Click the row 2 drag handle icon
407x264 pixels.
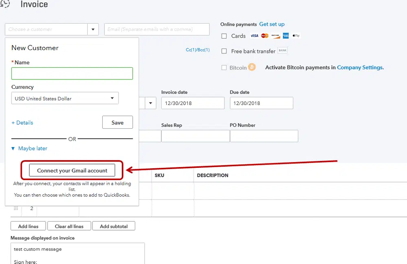(16, 208)
